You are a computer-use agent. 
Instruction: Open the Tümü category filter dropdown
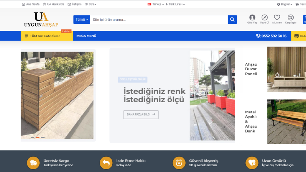tap(82, 20)
